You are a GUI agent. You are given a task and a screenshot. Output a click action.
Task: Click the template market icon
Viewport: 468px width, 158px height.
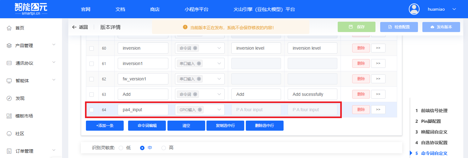9,116
